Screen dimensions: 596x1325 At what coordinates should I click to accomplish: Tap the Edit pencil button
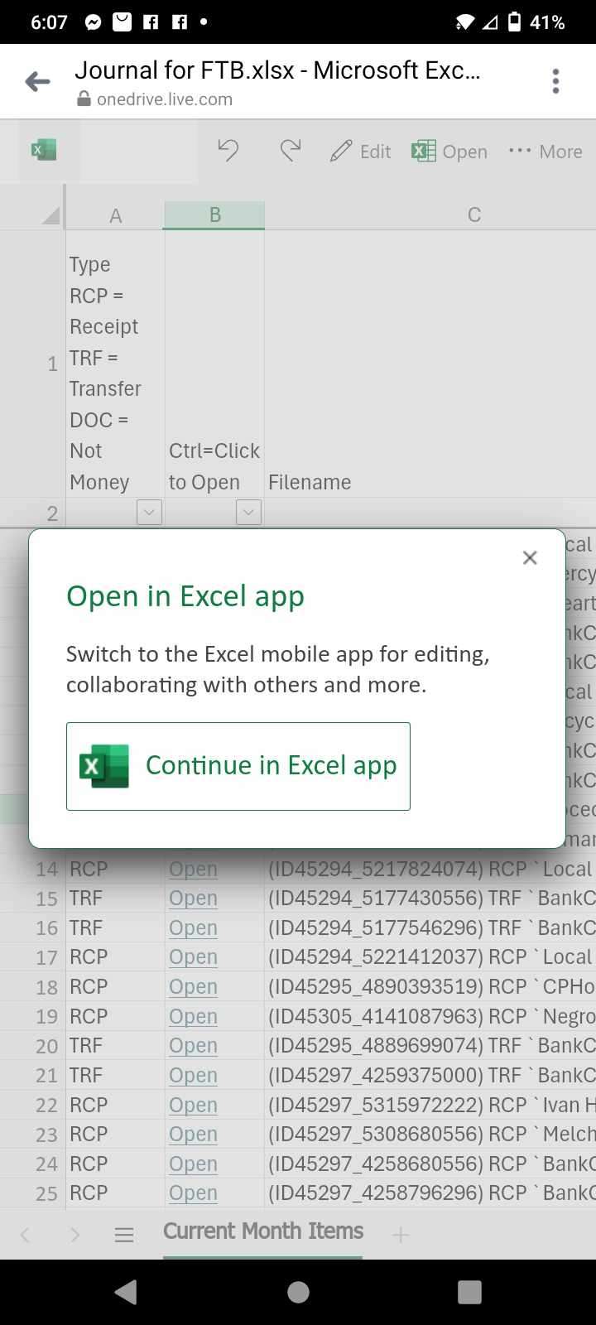tap(360, 152)
